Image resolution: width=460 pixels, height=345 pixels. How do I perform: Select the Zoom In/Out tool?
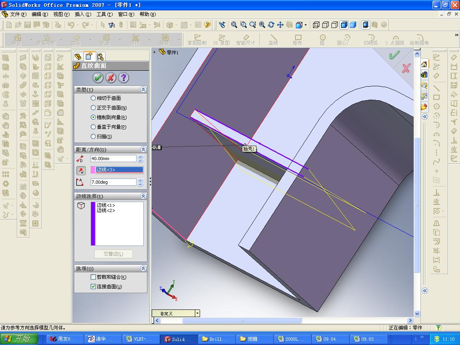(x=253, y=25)
